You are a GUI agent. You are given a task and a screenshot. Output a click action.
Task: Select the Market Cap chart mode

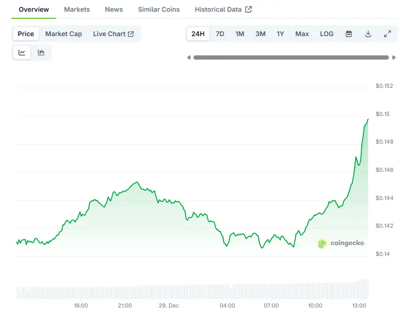[x=63, y=34]
